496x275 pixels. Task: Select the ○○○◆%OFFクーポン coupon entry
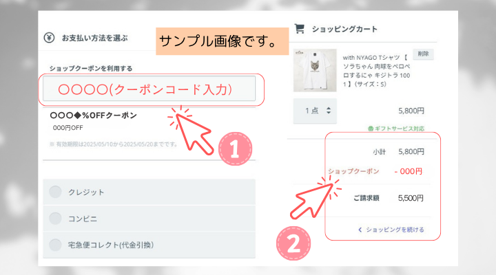(x=149, y=129)
